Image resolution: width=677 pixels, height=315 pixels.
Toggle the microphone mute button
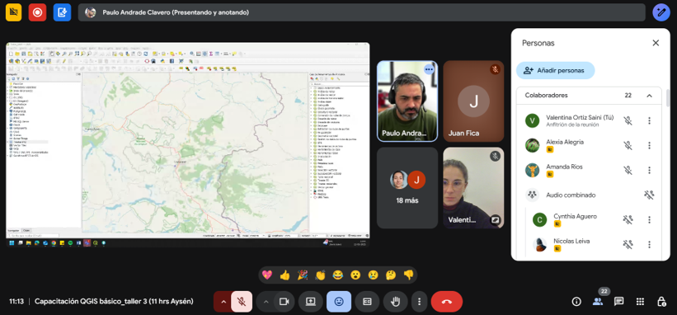click(x=242, y=302)
